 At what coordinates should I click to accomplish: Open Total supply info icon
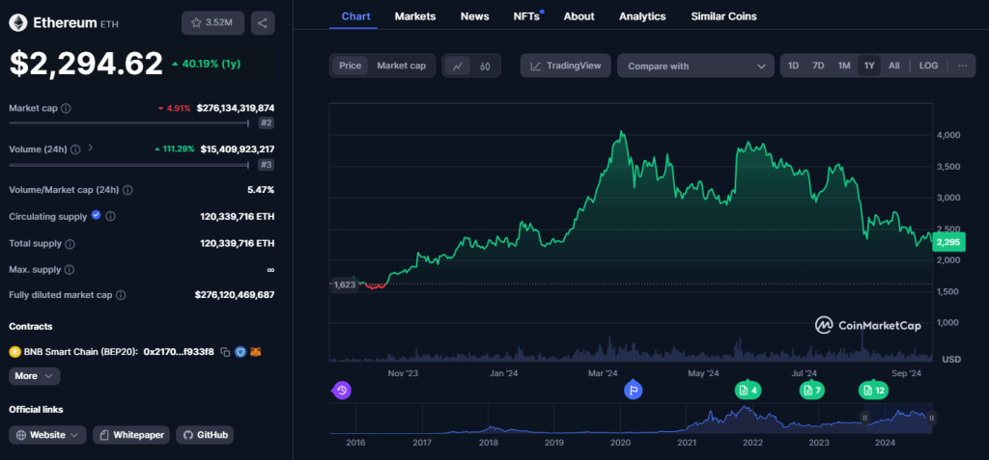(70, 243)
